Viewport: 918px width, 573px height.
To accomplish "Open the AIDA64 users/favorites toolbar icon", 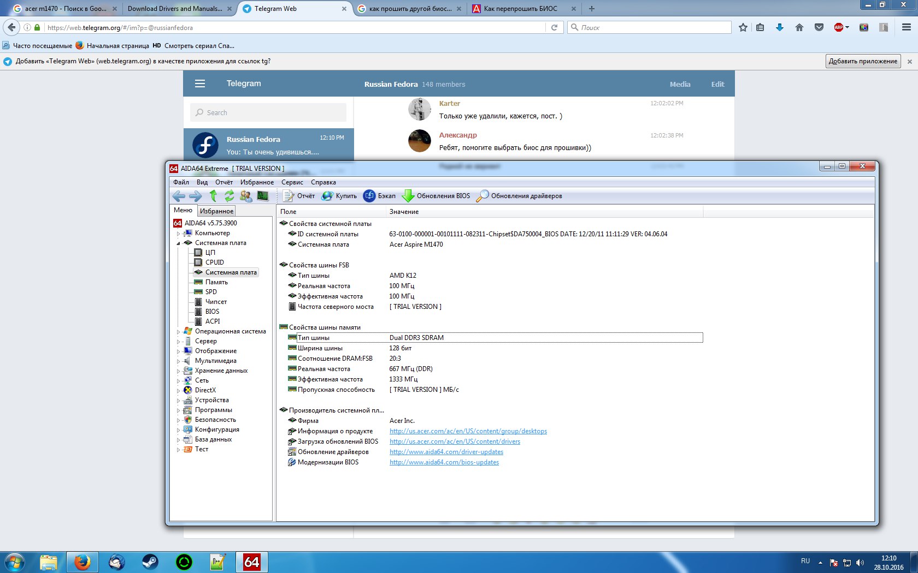I will pyautogui.click(x=246, y=196).
